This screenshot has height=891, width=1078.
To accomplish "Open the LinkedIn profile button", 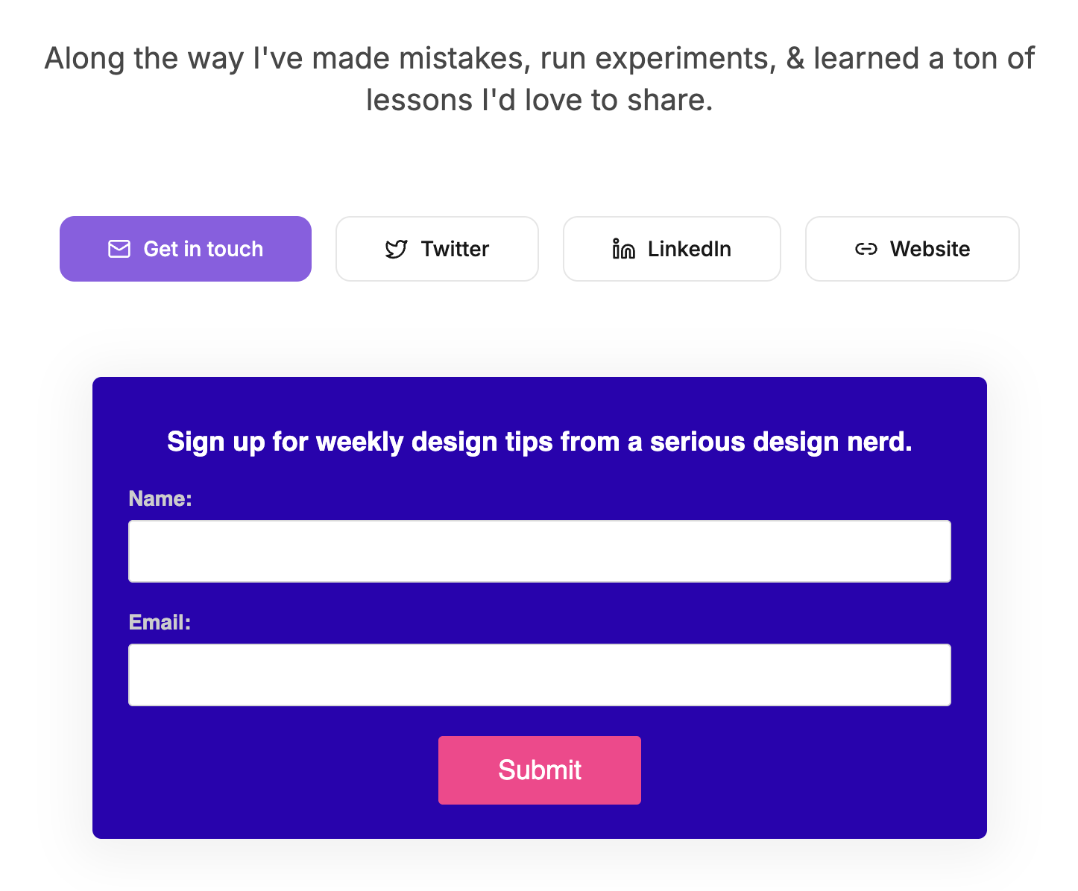I will [x=671, y=249].
